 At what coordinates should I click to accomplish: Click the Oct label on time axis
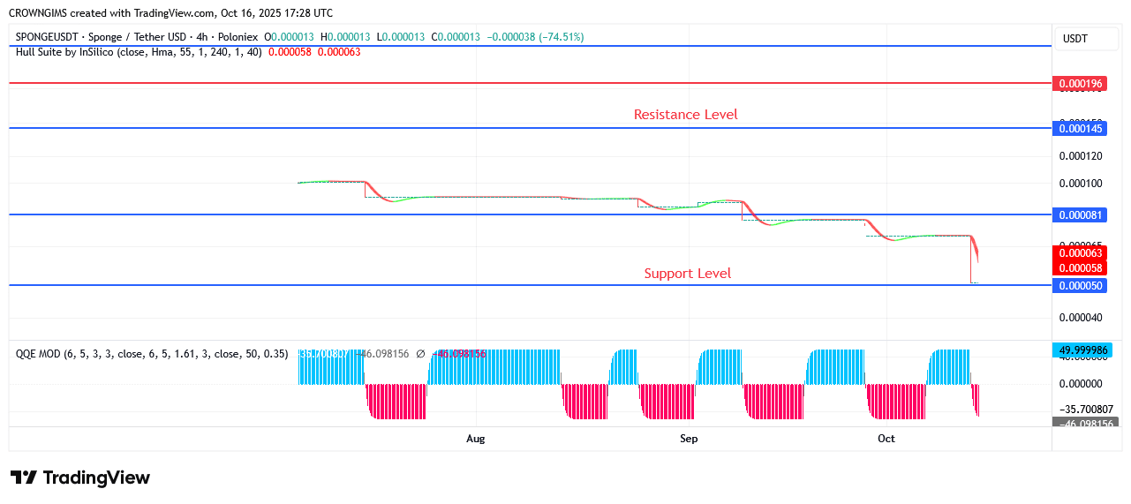tap(886, 439)
